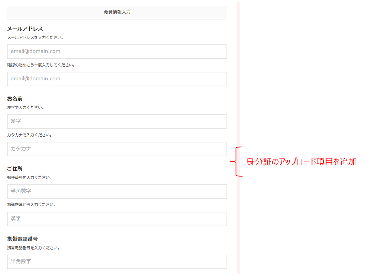Click the name kanji input under お名前
Screen dimensions: 373x276
tap(117, 122)
